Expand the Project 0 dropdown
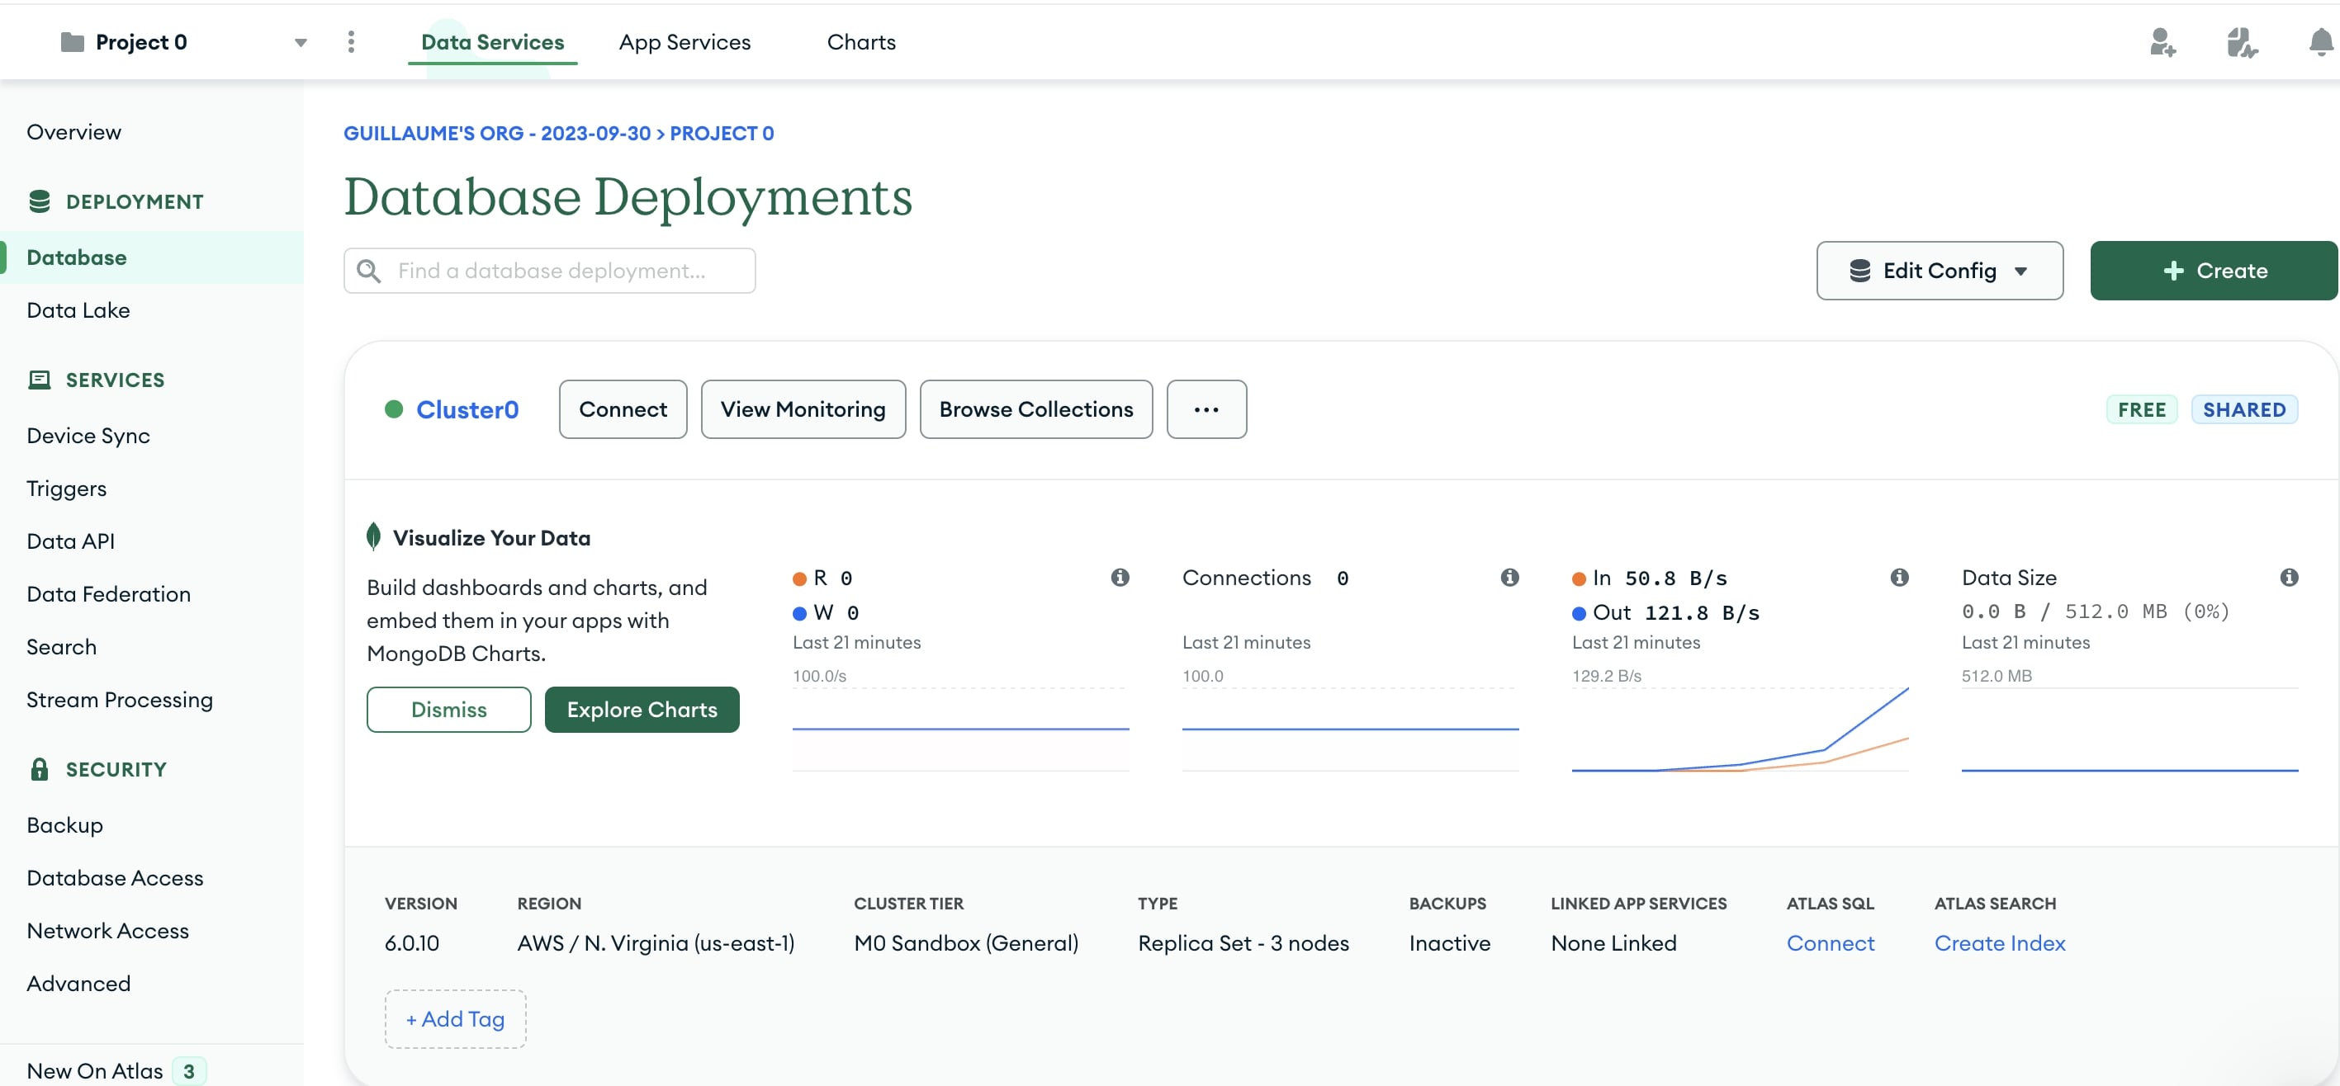Image resolution: width=2340 pixels, height=1086 pixels. 301,42
